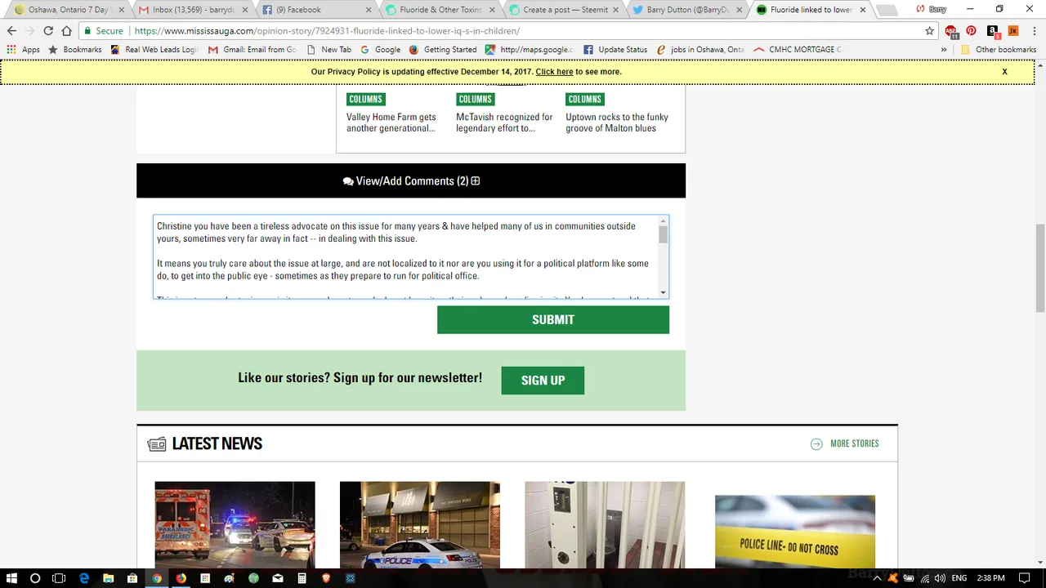This screenshot has width=1046, height=588.
Task: Open the Valley Home Farm column story
Action: point(391,122)
